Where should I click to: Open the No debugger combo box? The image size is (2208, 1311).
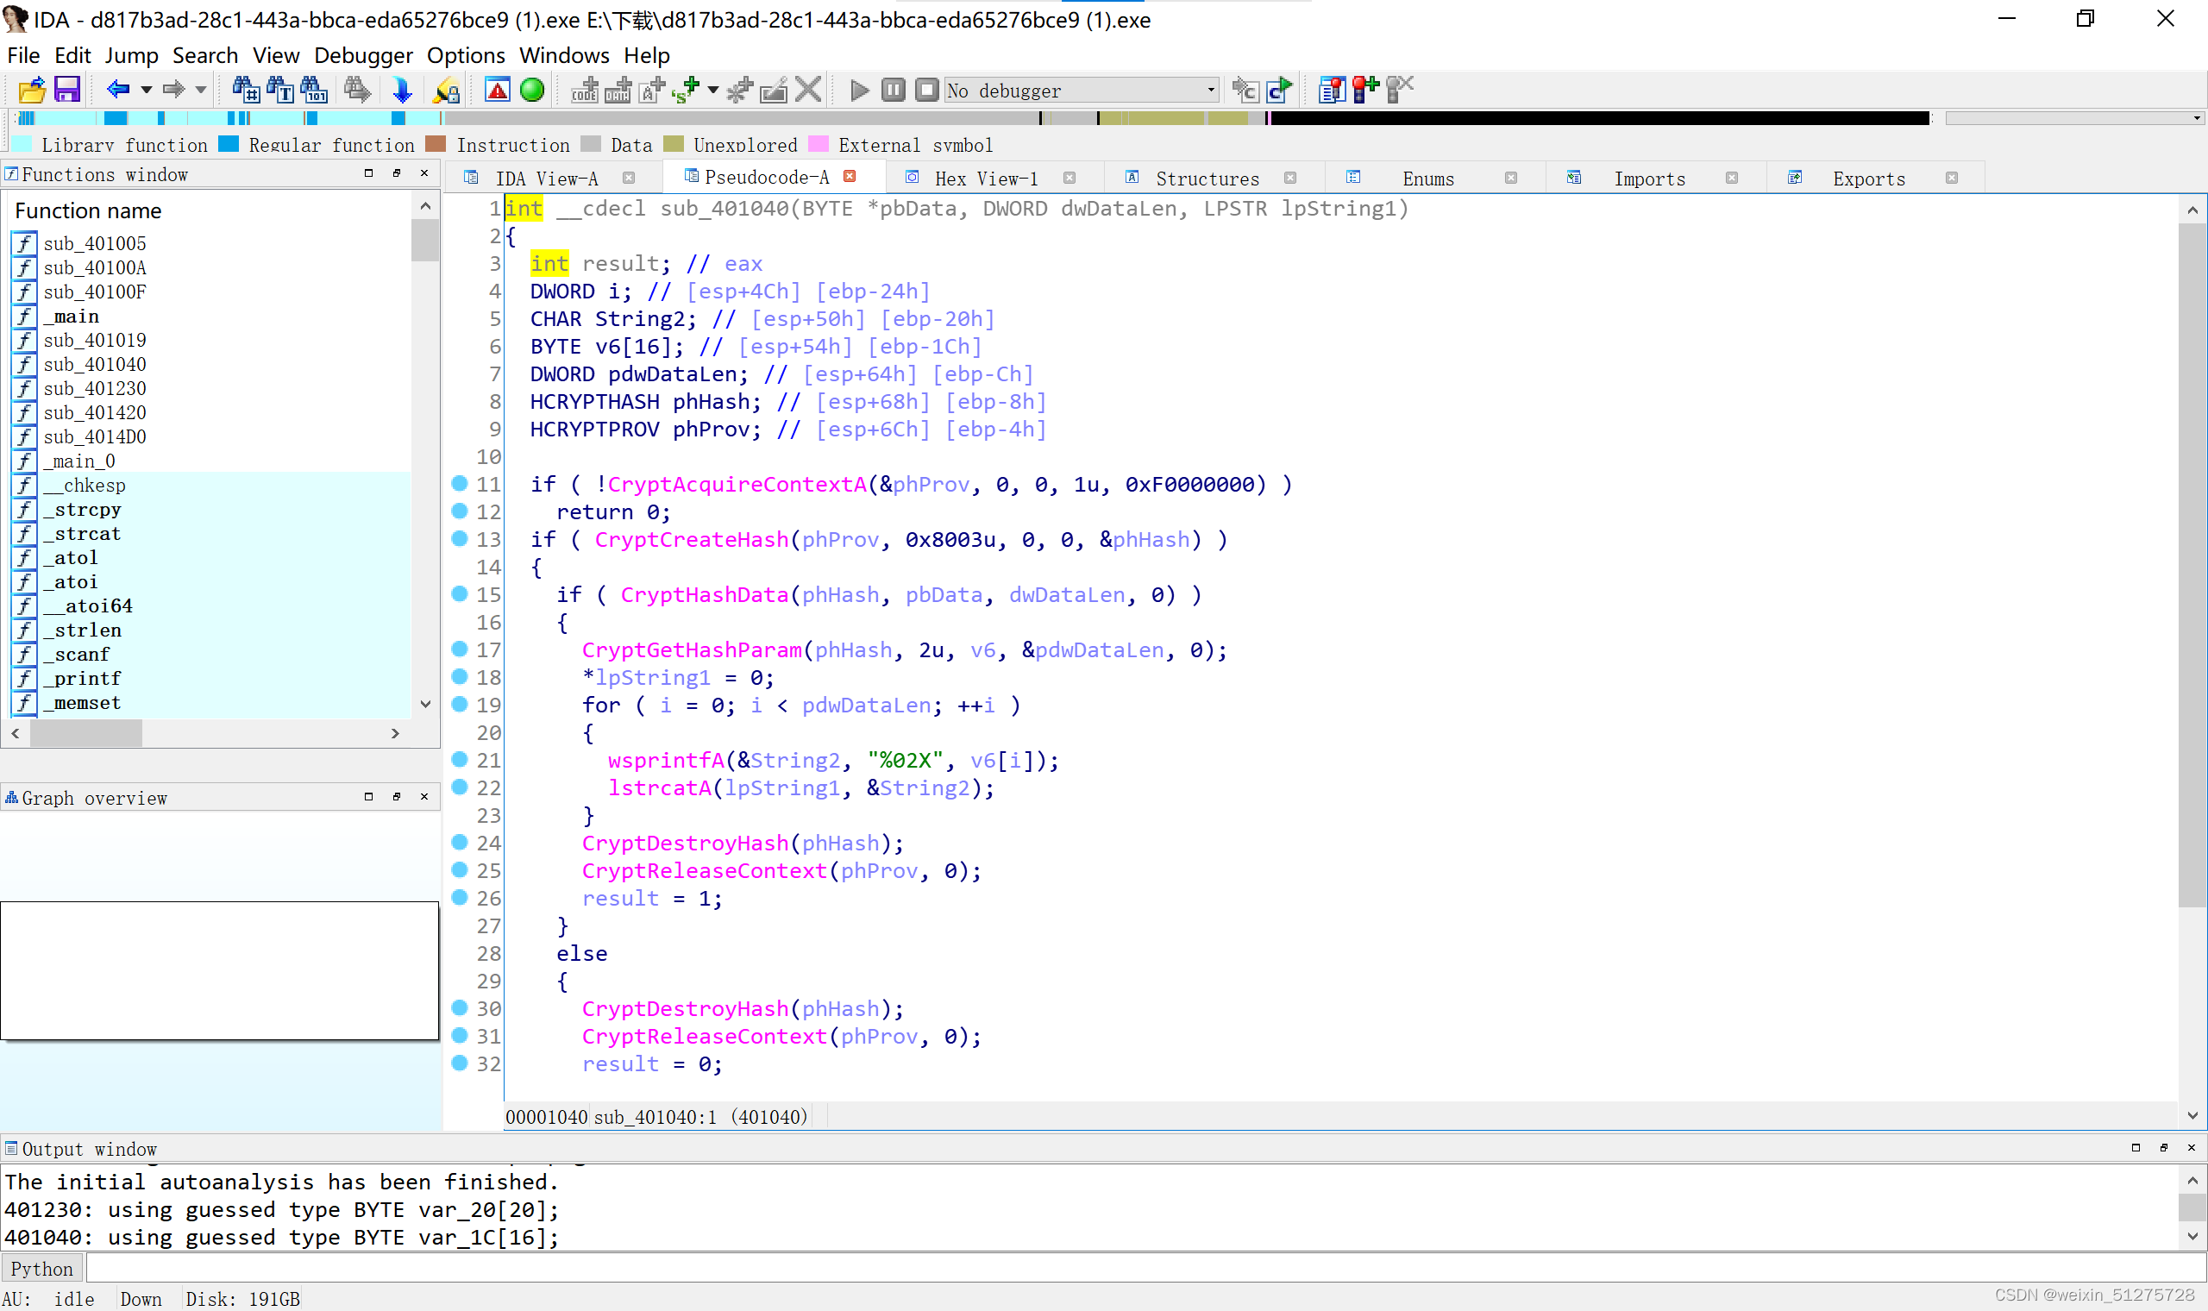click(x=1082, y=90)
